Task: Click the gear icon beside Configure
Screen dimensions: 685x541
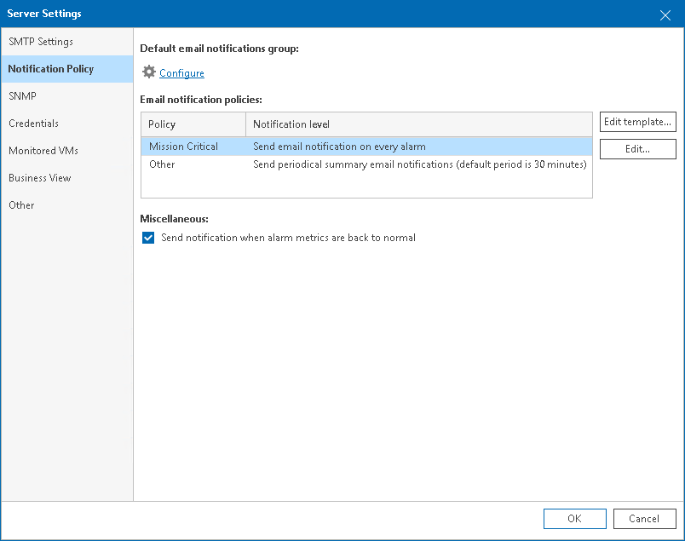Action: pyautogui.click(x=149, y=72)
